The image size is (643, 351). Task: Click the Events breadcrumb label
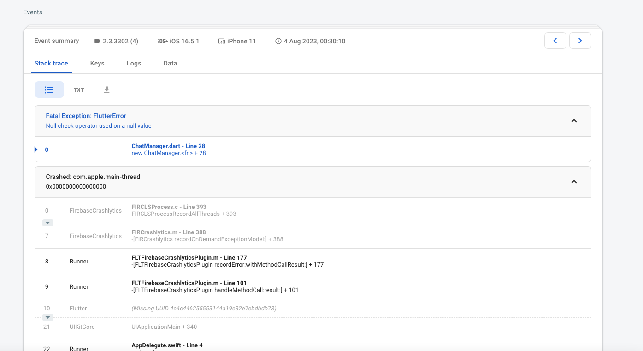(32, 12)
